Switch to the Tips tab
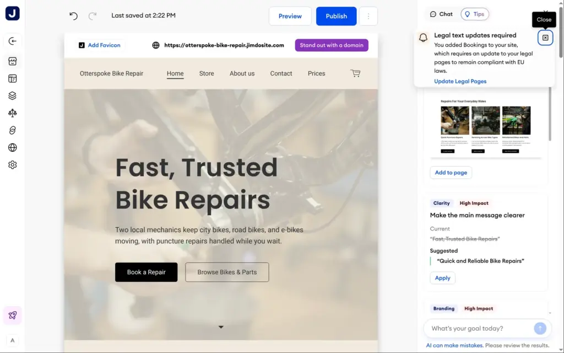 475,14
